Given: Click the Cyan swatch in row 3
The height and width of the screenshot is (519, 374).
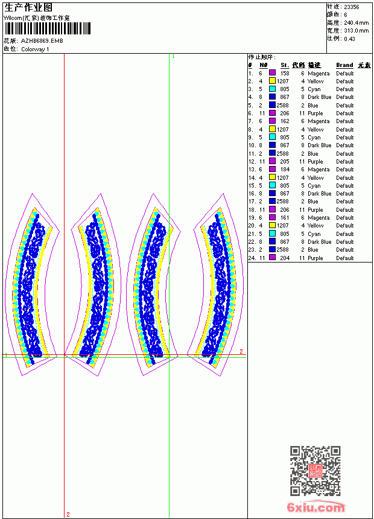Looking at the screenshot, I should 272,89.
